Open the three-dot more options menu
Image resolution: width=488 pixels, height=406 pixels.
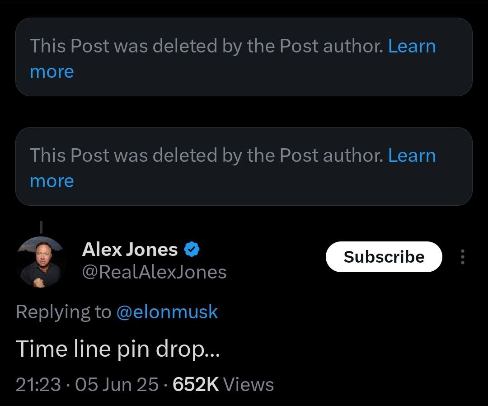(462, 257)
